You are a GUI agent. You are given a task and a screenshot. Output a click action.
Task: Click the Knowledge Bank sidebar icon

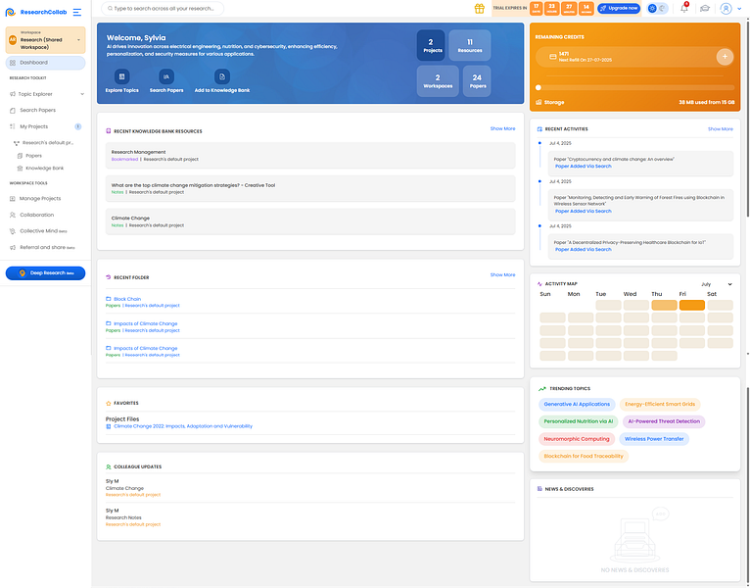coord(20,168)
